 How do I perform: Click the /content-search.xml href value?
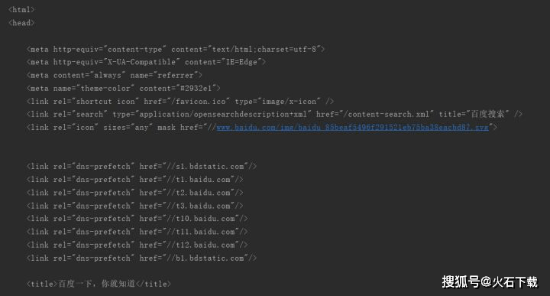388,115
